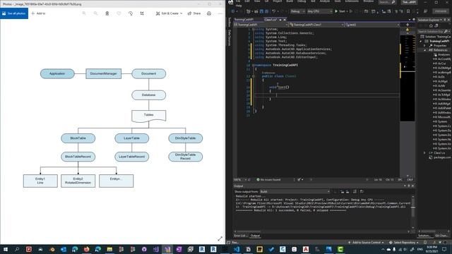Click the Data Sources side tab
The image size is (452, 254).
[x=230, y=37]
